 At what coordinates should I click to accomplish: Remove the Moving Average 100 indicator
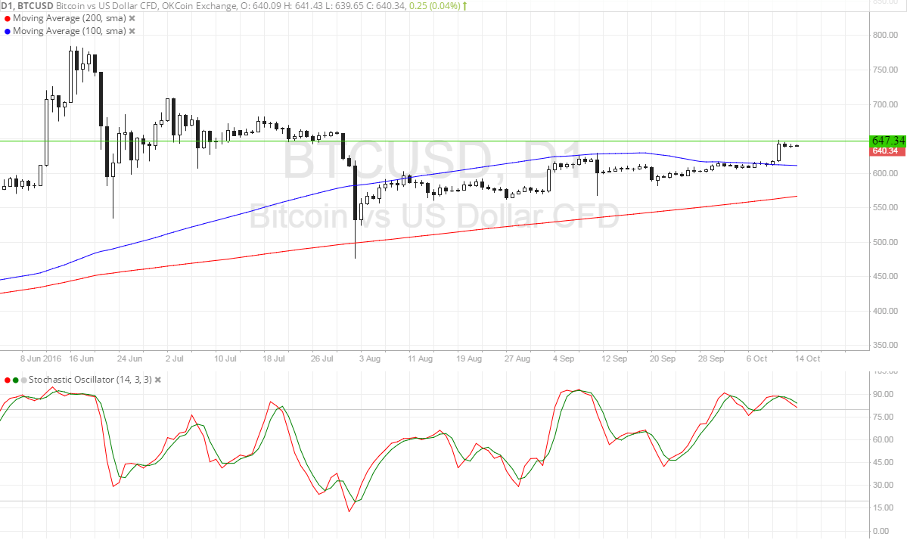click(132, 31)
